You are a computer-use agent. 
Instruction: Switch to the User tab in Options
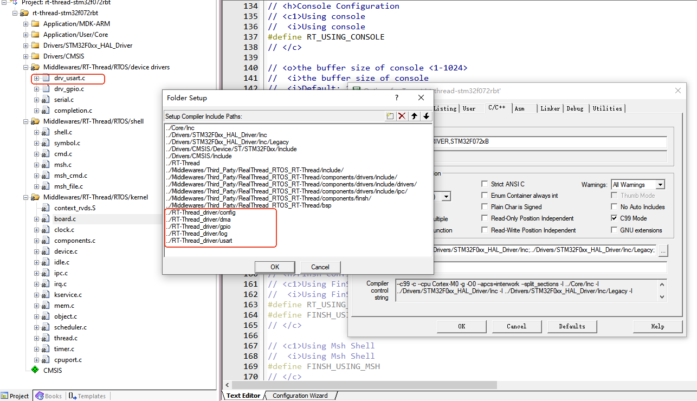pos(469,108)
